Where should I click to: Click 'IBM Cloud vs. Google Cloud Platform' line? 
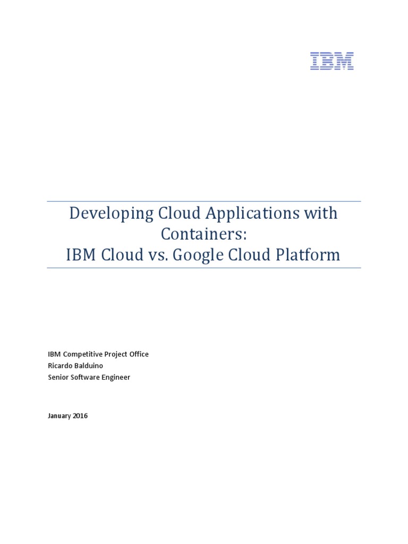(x=203, y=255)
